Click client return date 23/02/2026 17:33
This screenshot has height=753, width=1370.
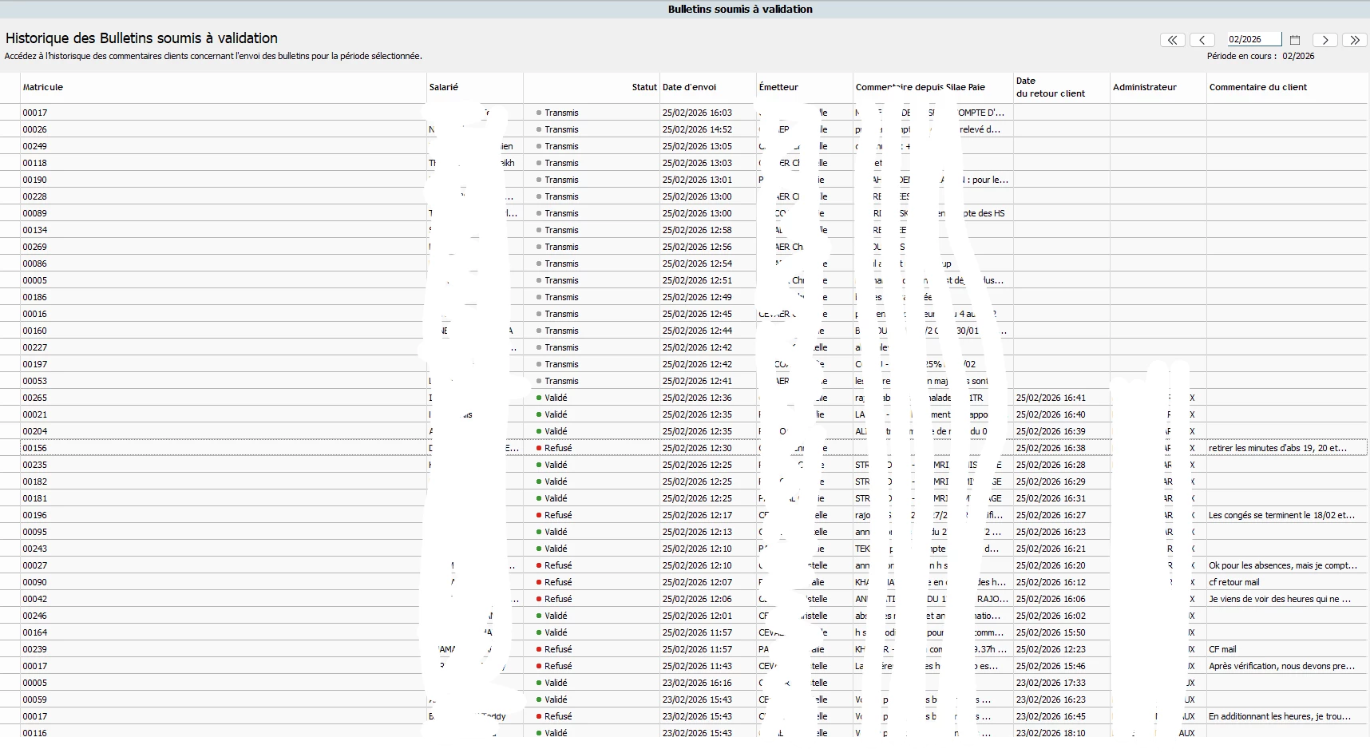(1051, 683)
